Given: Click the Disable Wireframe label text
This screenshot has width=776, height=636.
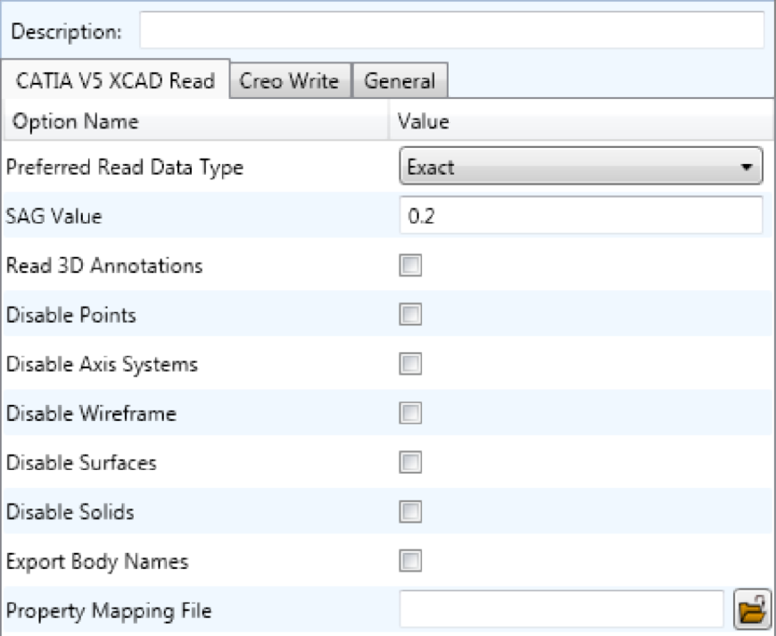Looking at the screenshot, I should tap(91, 413).
